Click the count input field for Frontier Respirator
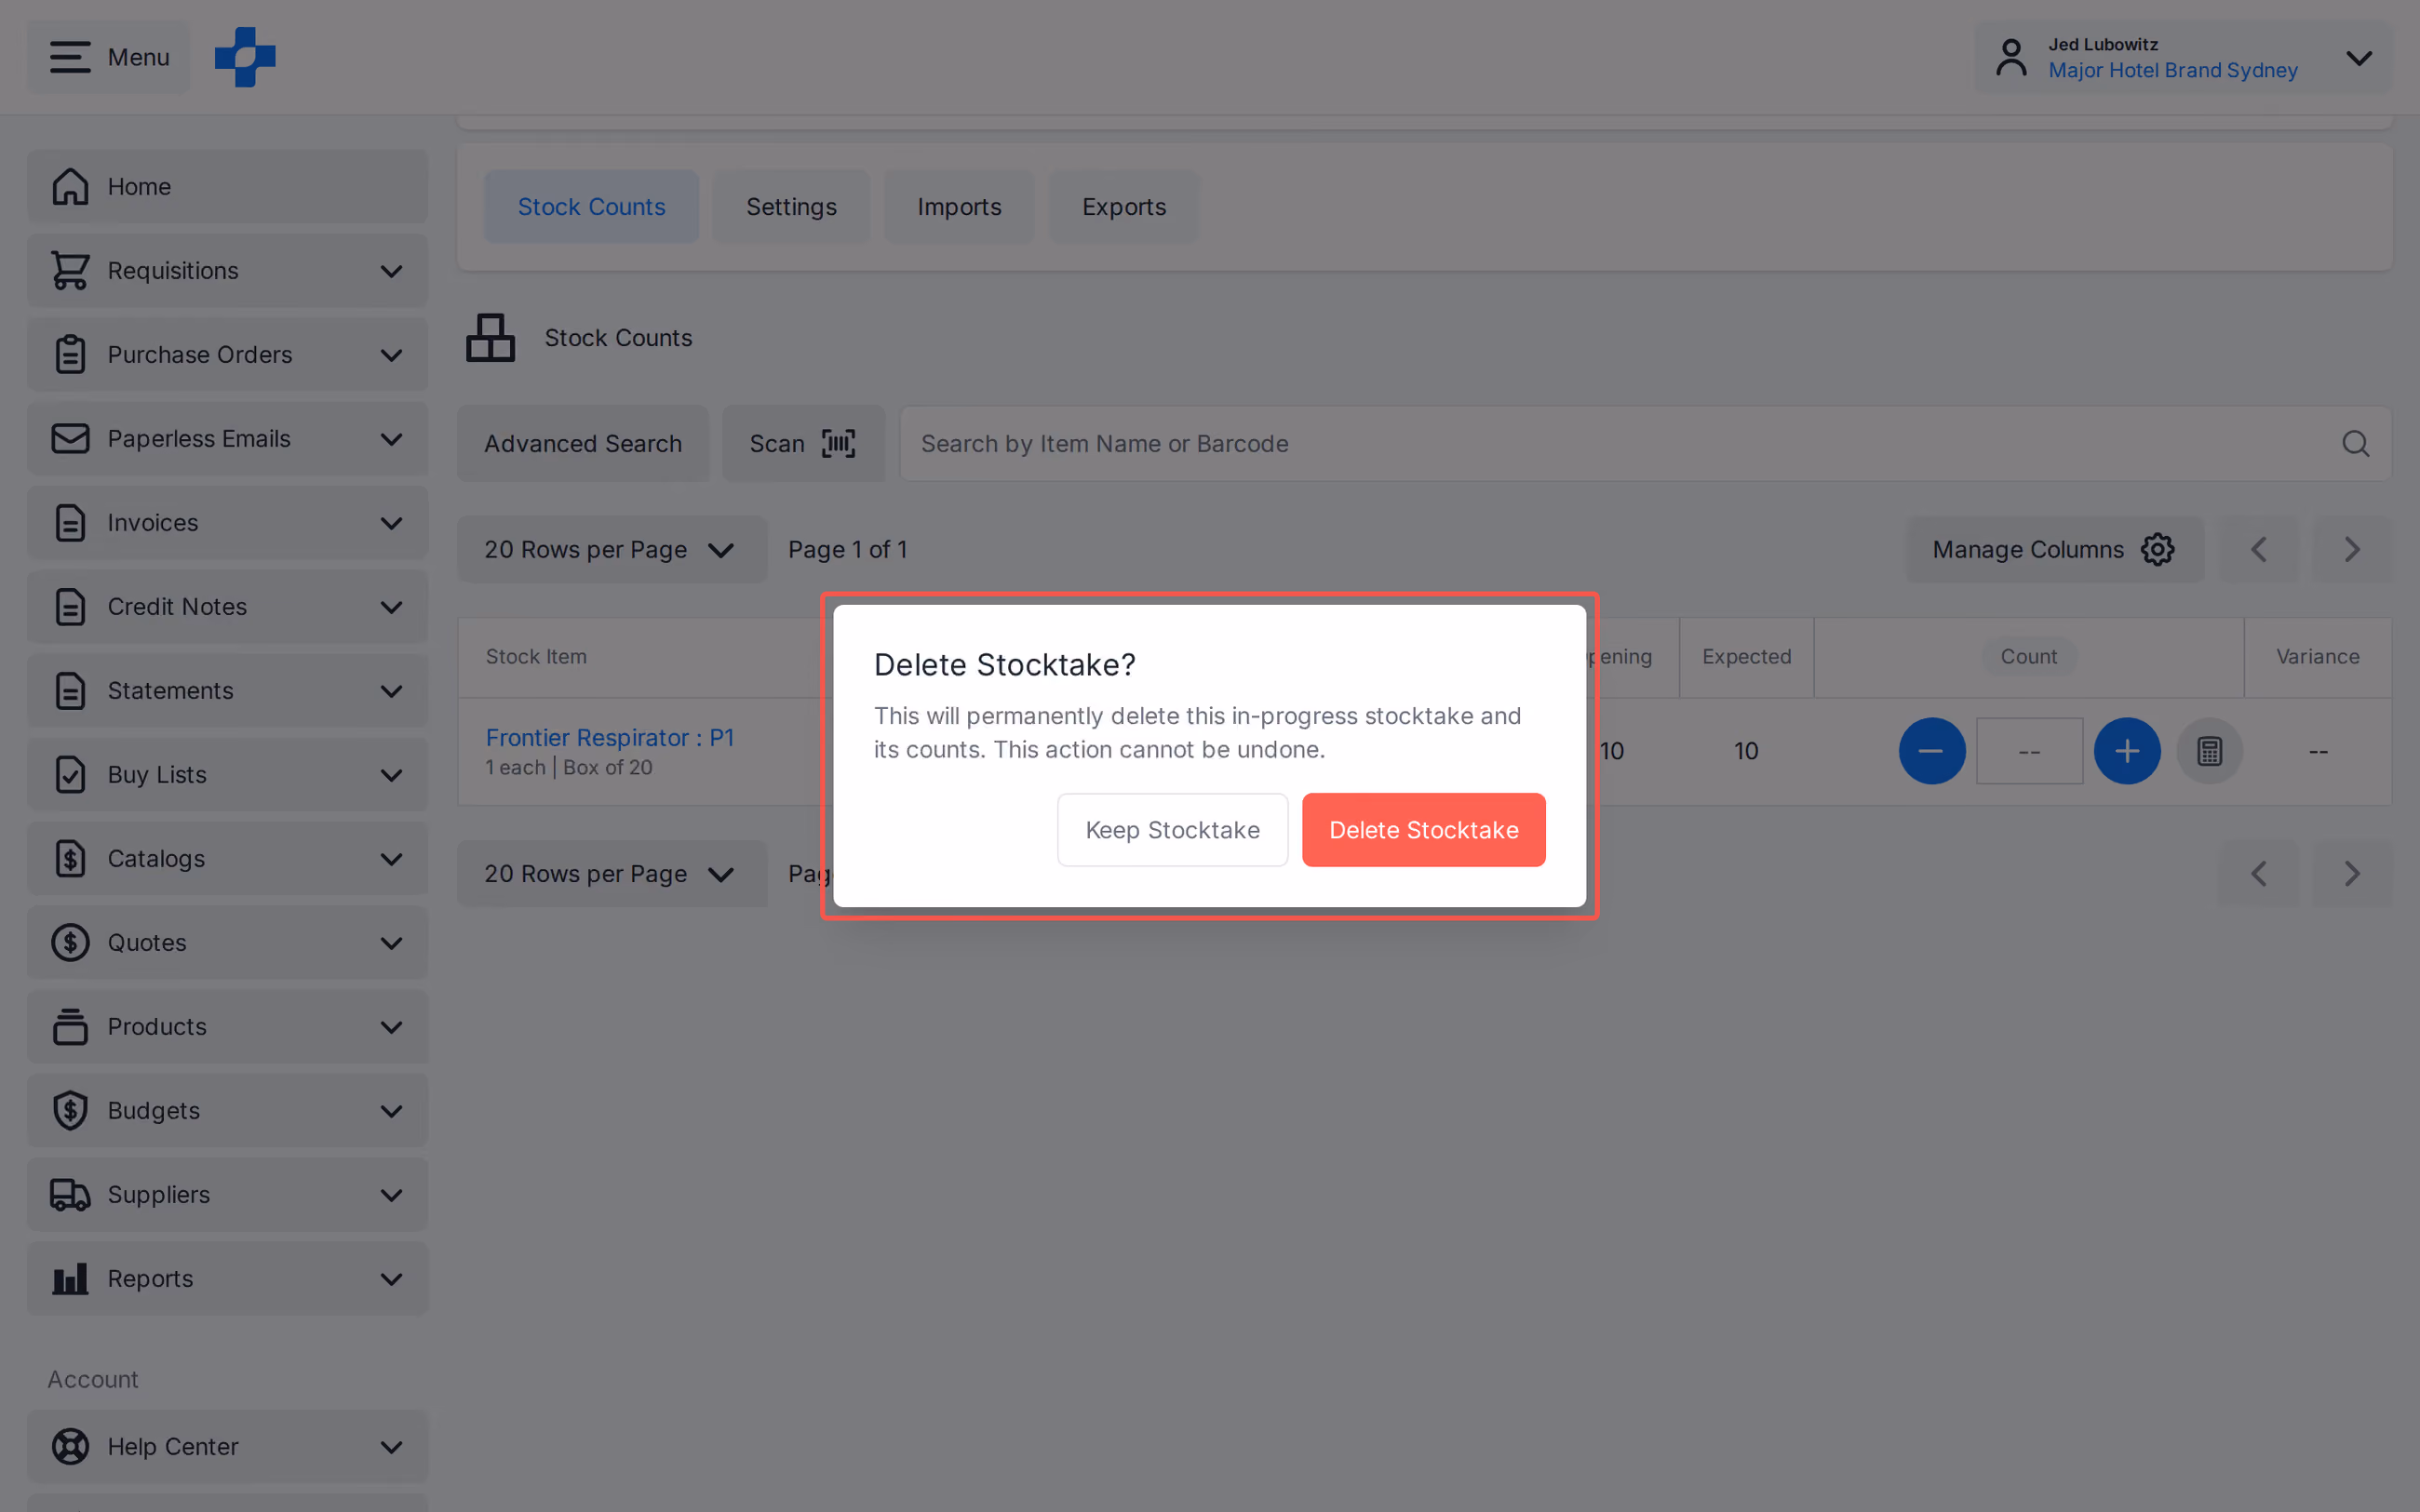Viewport: 2420px width, 1512px height. pyautogui.click(x=2029, y=751)
